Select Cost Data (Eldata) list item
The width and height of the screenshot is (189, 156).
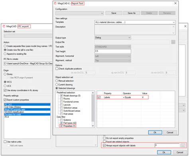tap(27, 107)
